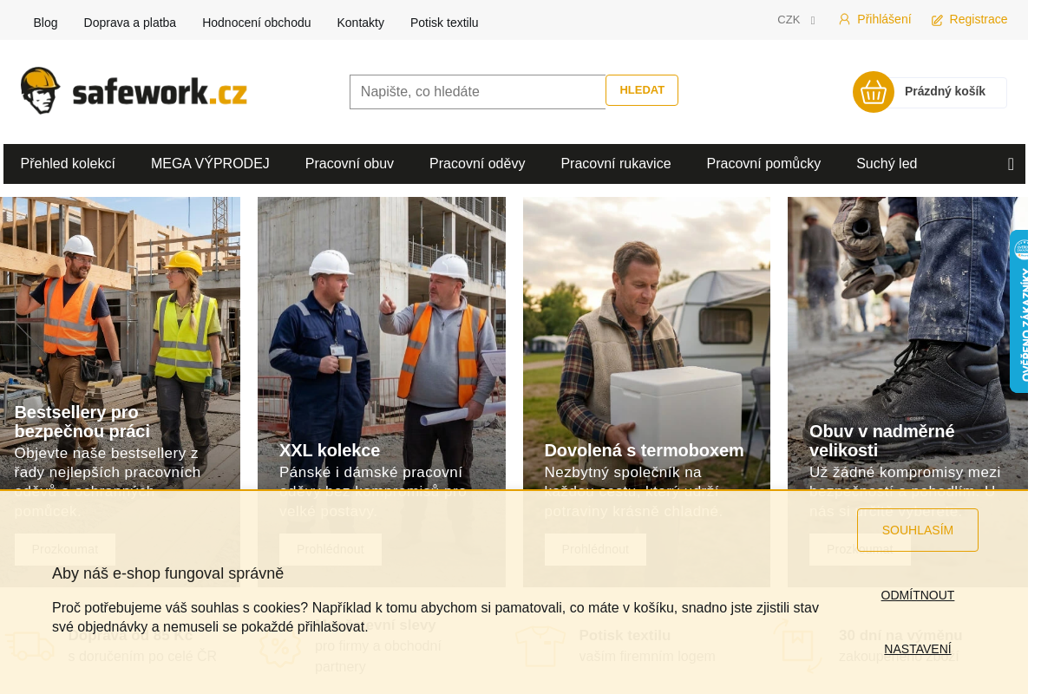Open Suchý led category
The height and width of the screenshot is (694, 1041).
tap(887, 164)
